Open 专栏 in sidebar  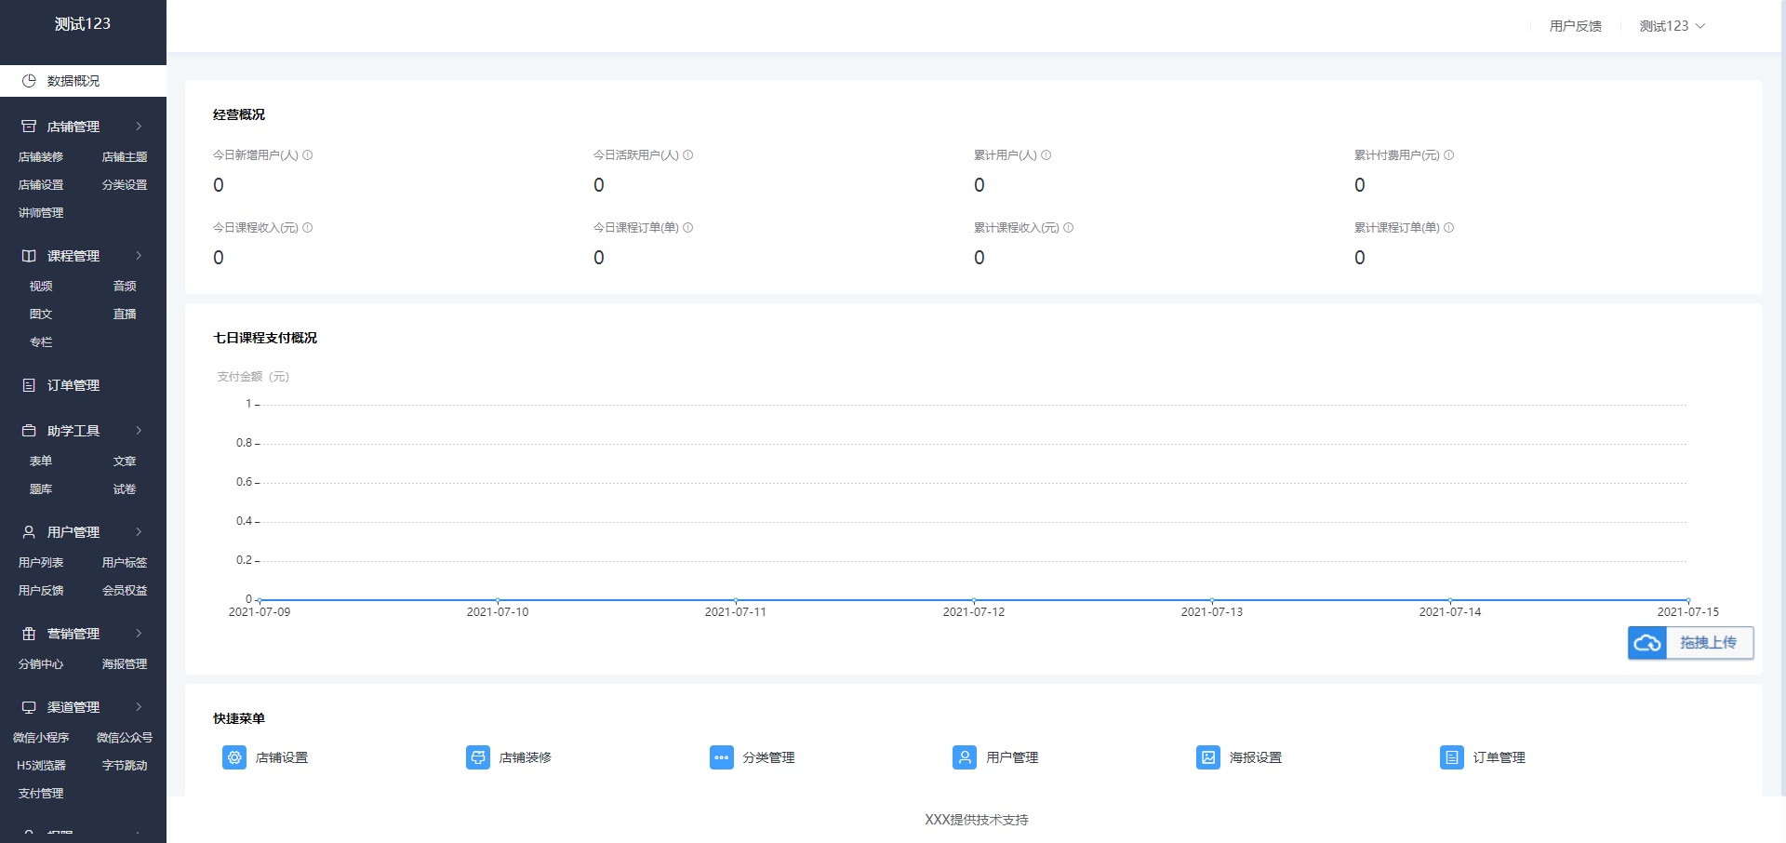pyautogui.click(x=41, y=342)
